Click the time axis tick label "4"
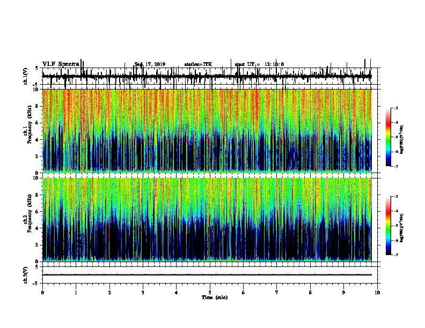 177,293
